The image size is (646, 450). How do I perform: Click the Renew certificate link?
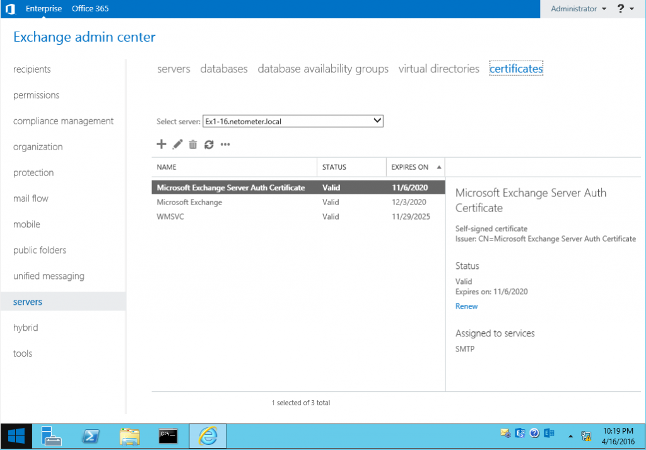pos(466,306)
